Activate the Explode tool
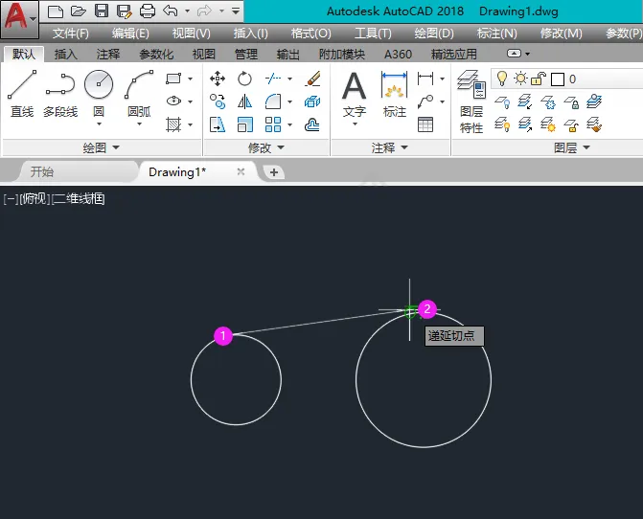Screen dimensions: 643x519 click(x=312, y=102)
